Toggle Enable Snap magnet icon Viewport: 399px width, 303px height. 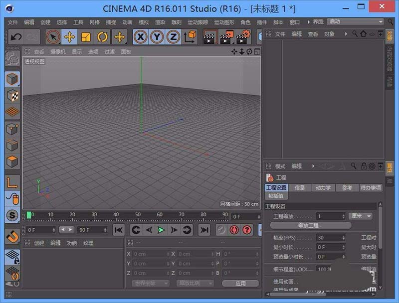coord(12,236)
